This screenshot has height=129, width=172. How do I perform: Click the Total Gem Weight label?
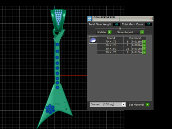[x=100, y=24]
